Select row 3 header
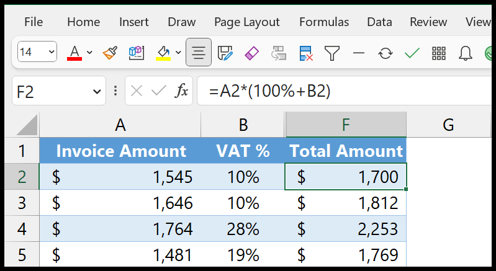496x271 pixels. coord(22,203)
